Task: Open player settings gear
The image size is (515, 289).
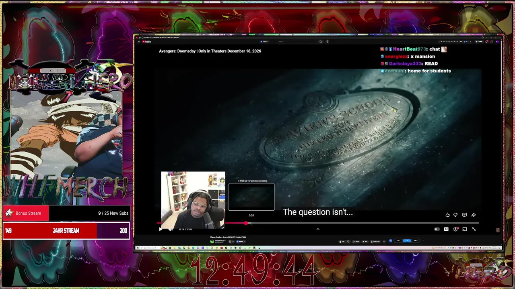Action: click(x=455, y=229)
